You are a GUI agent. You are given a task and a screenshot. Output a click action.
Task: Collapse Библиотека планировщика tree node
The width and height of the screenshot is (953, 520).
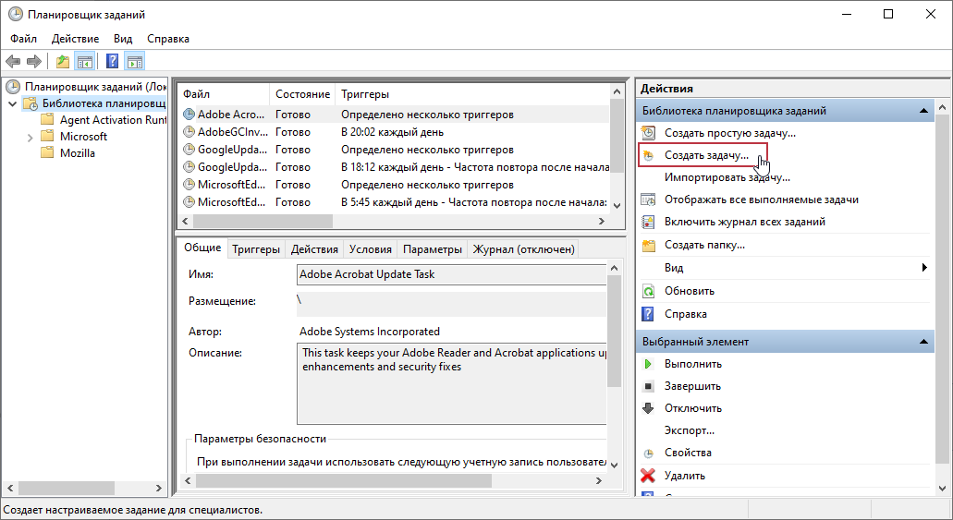(12, 103)
